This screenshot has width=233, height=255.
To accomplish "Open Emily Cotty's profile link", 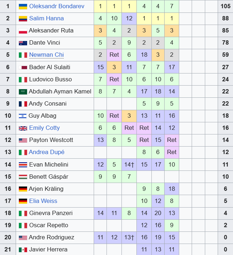I will pyautogui.click(x=44, y=128).
